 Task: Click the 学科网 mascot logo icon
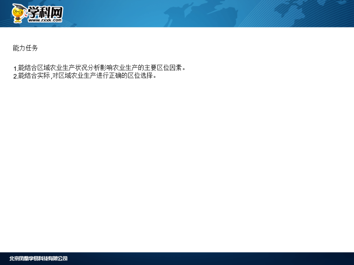[x=19, y=13]
